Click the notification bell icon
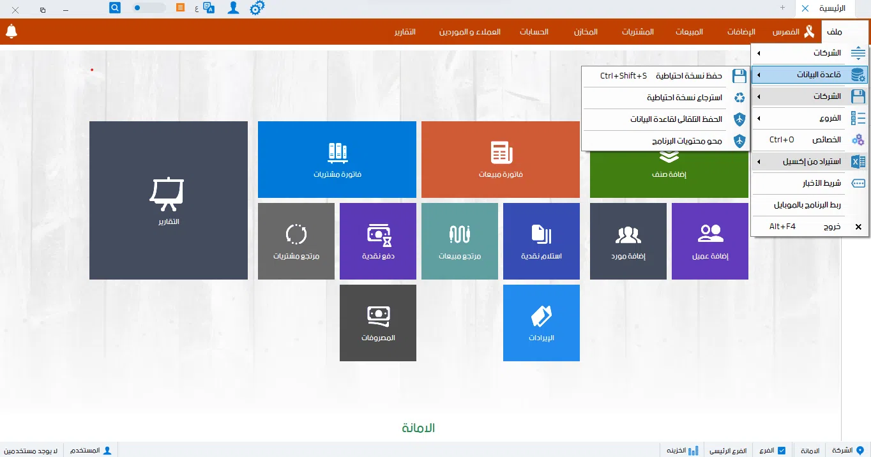The width and height of the screenshot is (871, 457). pos(11,31)
